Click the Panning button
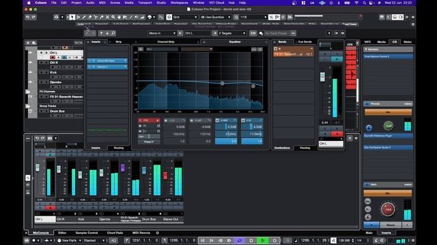The height and width of the screenshot is (245, 437). click(x=305, y=148)
